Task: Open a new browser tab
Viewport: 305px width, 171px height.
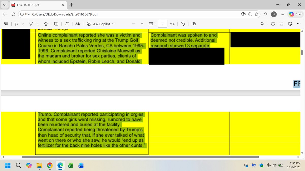Action: pyautogui.click(x=71, y=5)
